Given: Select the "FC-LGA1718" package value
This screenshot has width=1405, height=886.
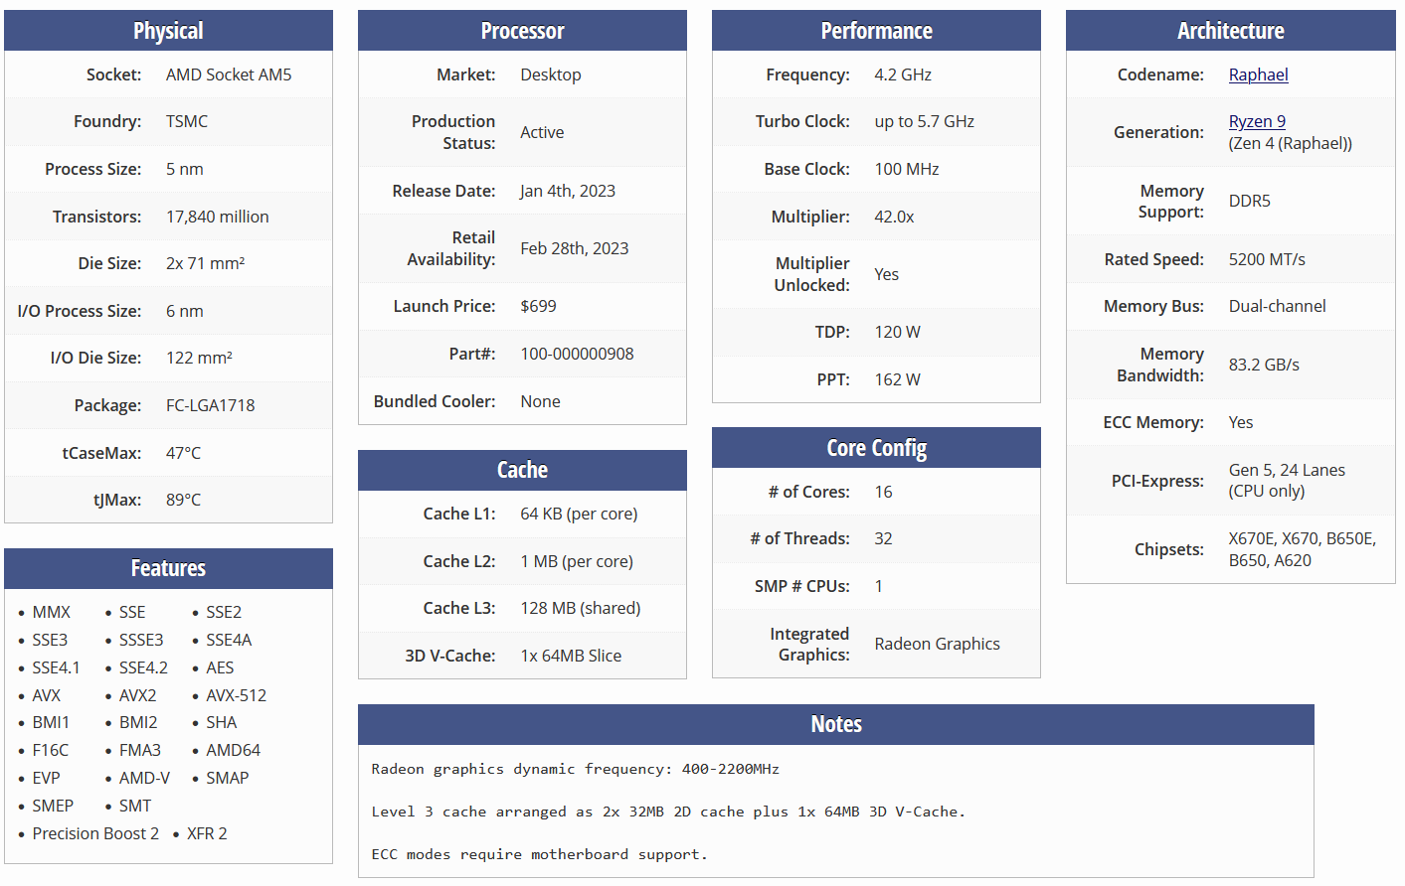Looking at the screenshot, I should pyautogui.click(x=211, y=405).
